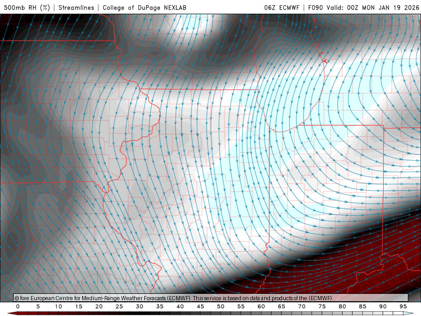Viewport: 421px width, 316px height.
Task: Click the "60" percent scale label
Action: point(261,307)
